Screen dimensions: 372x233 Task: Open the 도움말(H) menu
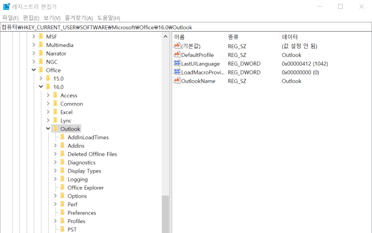pyautogui.click(x=109, y=18)
